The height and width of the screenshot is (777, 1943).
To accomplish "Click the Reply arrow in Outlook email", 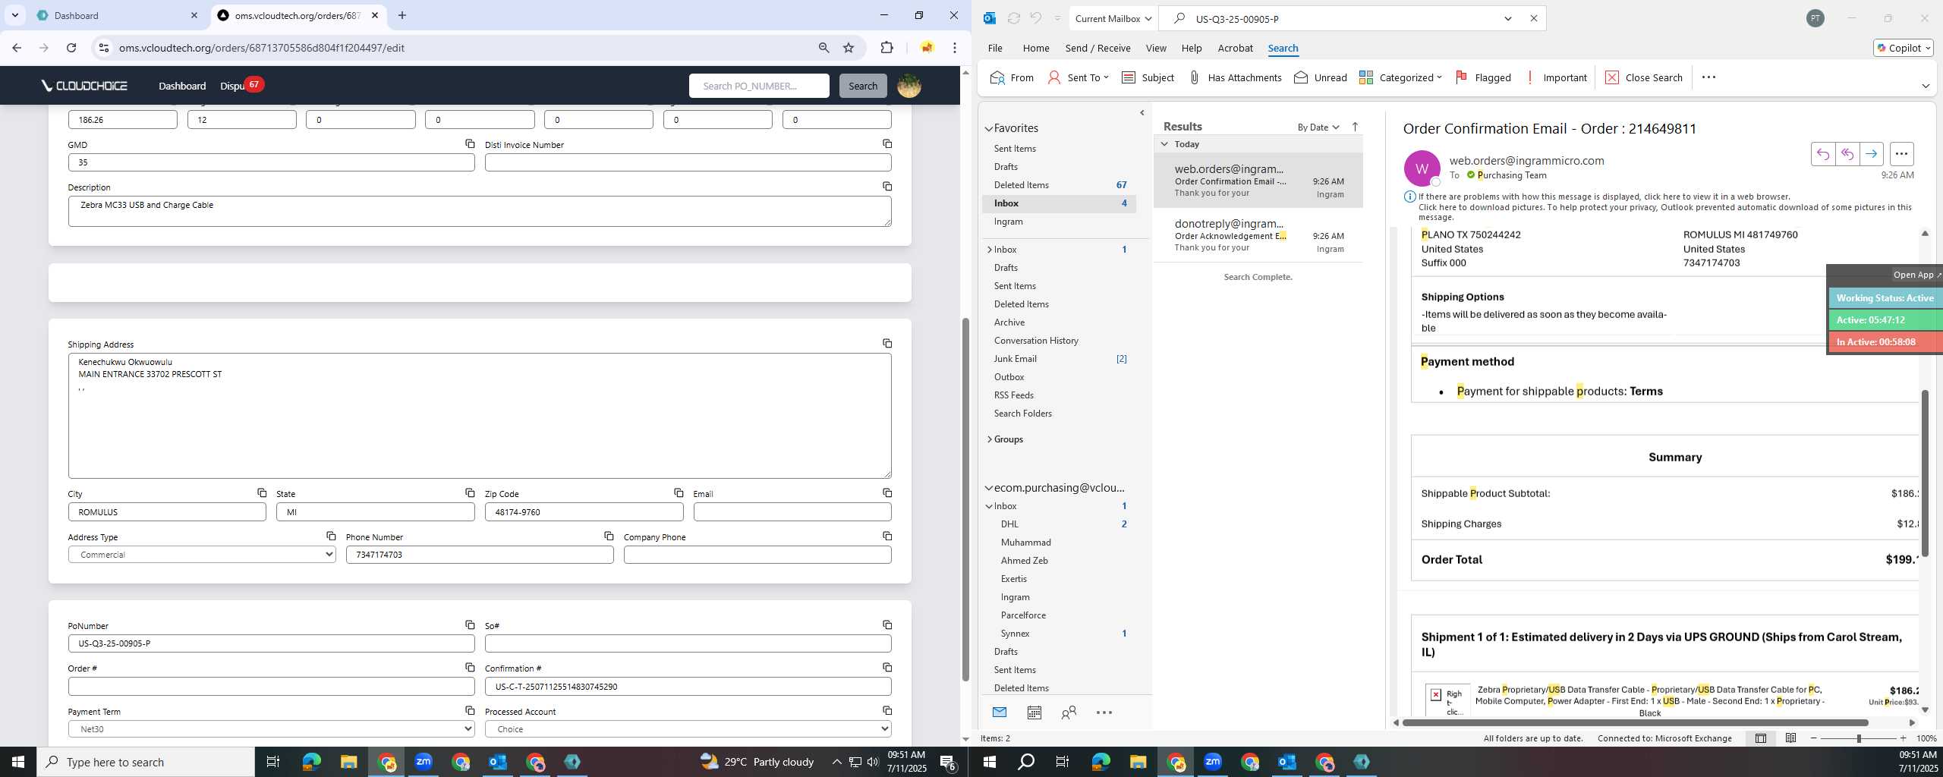I will click(x=1822, y=154).
